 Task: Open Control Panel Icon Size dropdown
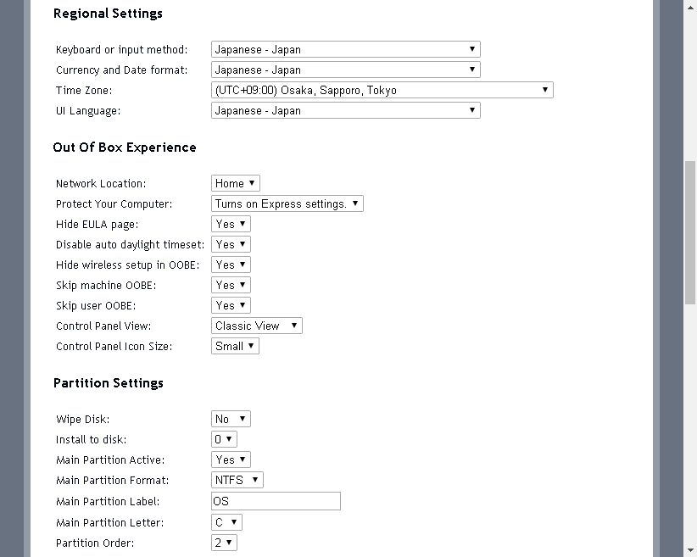click(235, 347)
